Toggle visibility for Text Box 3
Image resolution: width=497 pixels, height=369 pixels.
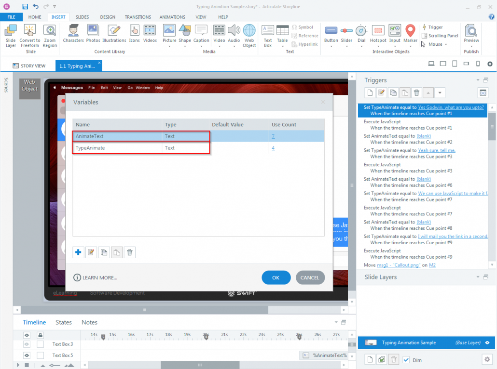pos(27,344)
